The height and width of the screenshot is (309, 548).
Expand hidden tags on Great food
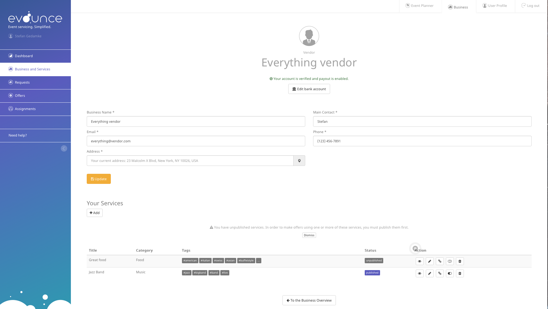(259, 261)
